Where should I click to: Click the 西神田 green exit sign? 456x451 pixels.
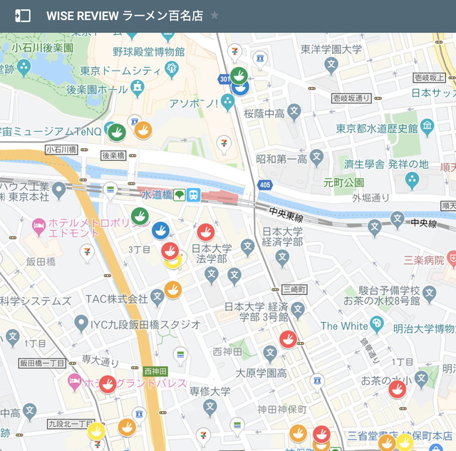(155, 371)
